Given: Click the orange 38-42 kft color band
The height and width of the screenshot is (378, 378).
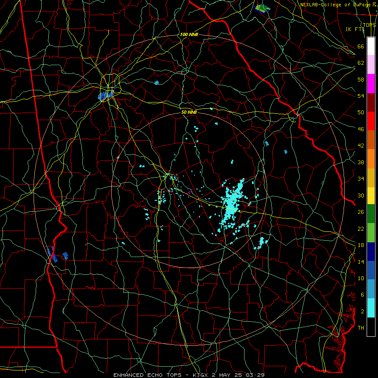Looking at the screenshot, I should coord(371,159).
